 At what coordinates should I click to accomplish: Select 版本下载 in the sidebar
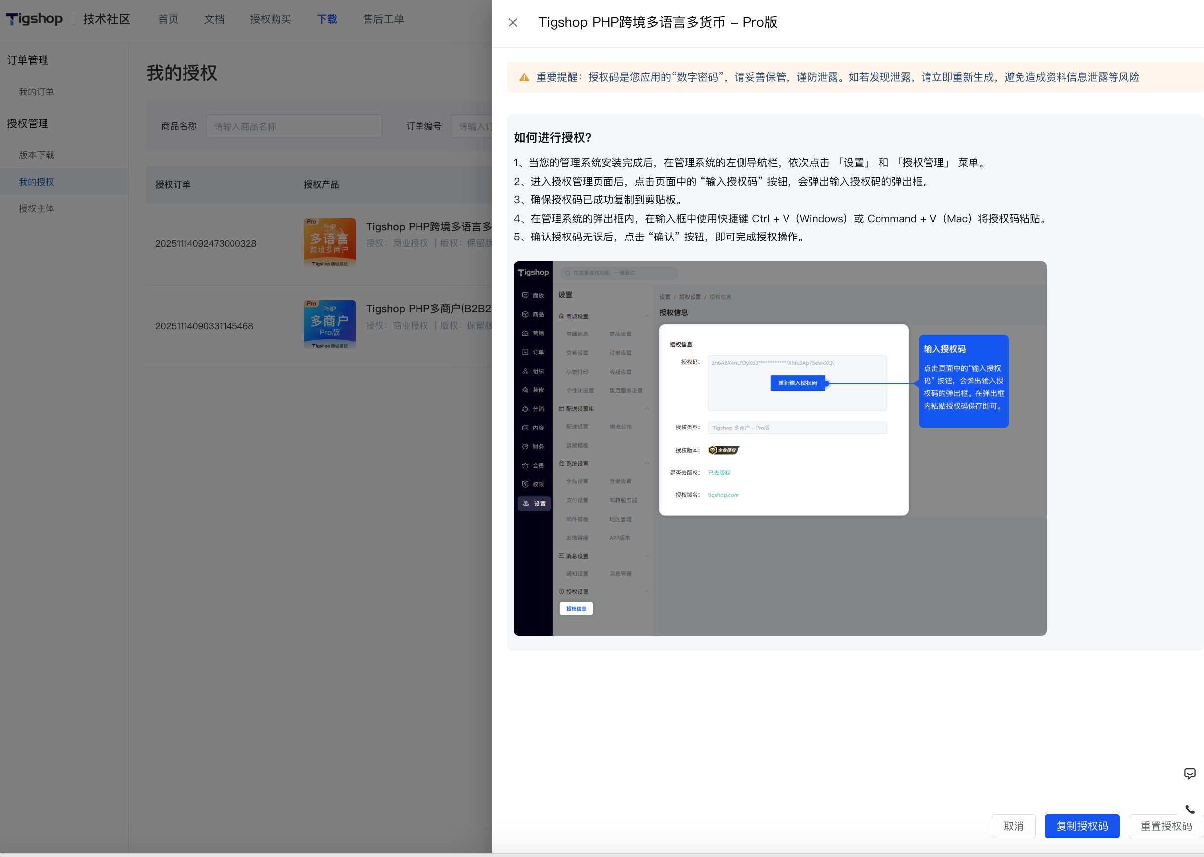click(37, 155)
